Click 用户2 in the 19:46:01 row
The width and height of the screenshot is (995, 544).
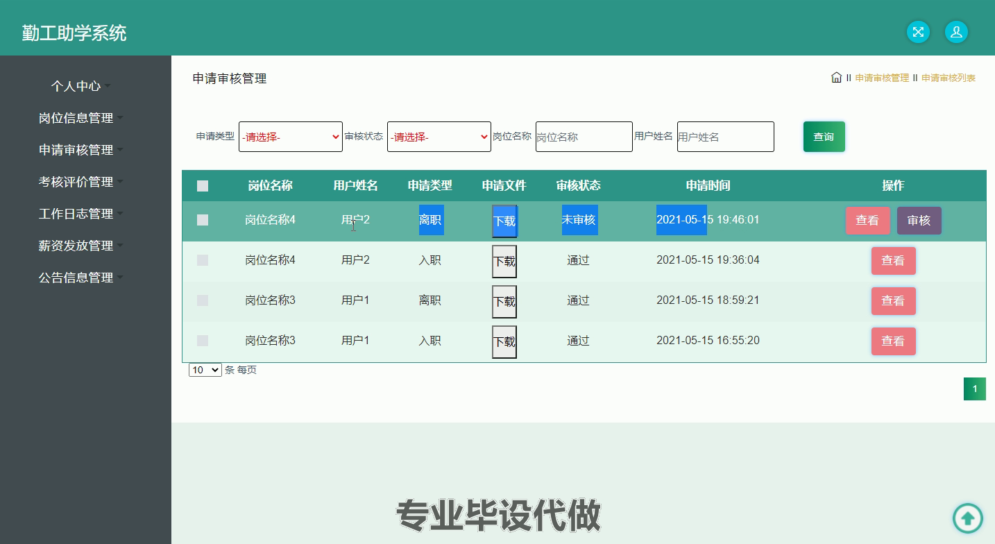355,220
